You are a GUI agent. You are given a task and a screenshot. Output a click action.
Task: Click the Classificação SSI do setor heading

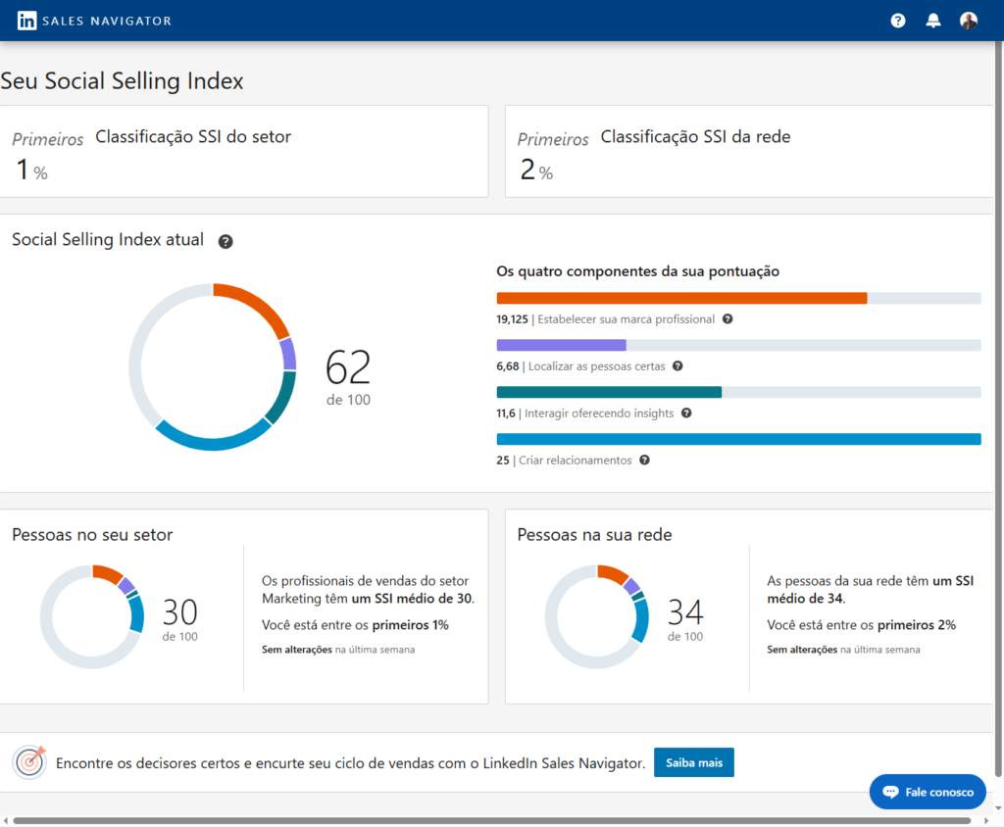[x=193, y=136]
